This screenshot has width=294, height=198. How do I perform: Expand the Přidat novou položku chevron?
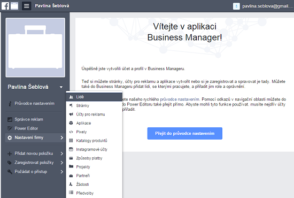(62, 154)
